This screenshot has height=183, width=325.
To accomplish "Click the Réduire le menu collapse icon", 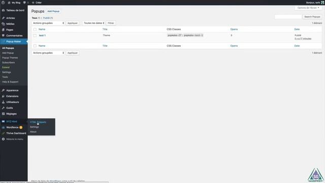I will point(4,139).
